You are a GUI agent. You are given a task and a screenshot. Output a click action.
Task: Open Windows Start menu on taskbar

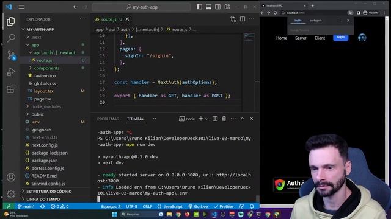pos(114,214)
